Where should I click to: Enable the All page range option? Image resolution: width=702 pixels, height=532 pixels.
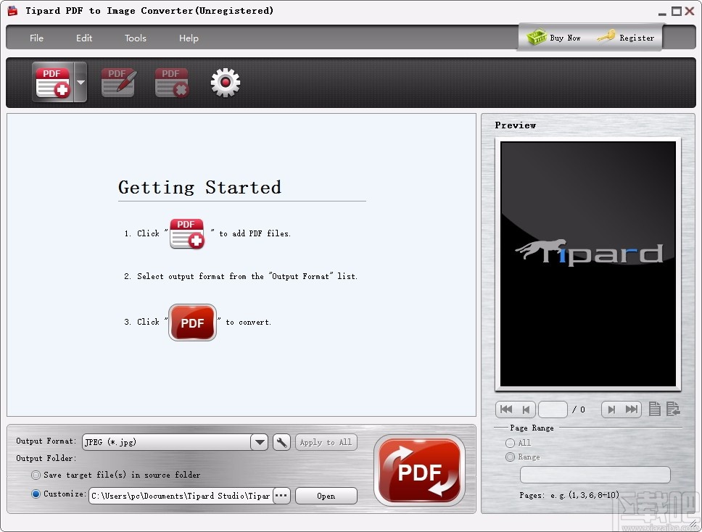pos(510,443)
